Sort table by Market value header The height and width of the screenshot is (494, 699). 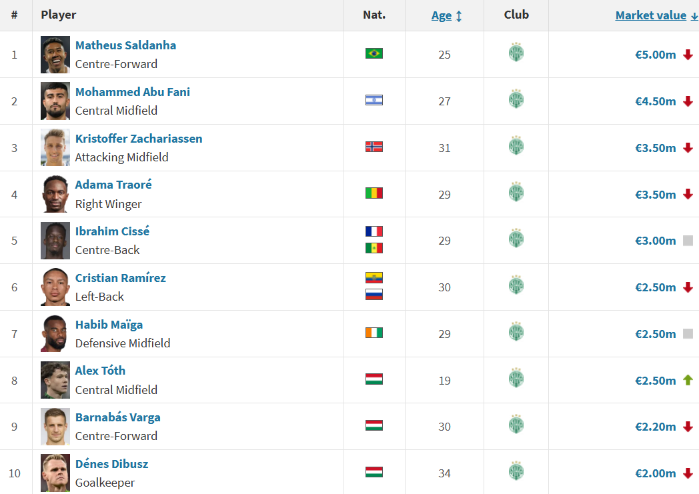click(651, 15)
